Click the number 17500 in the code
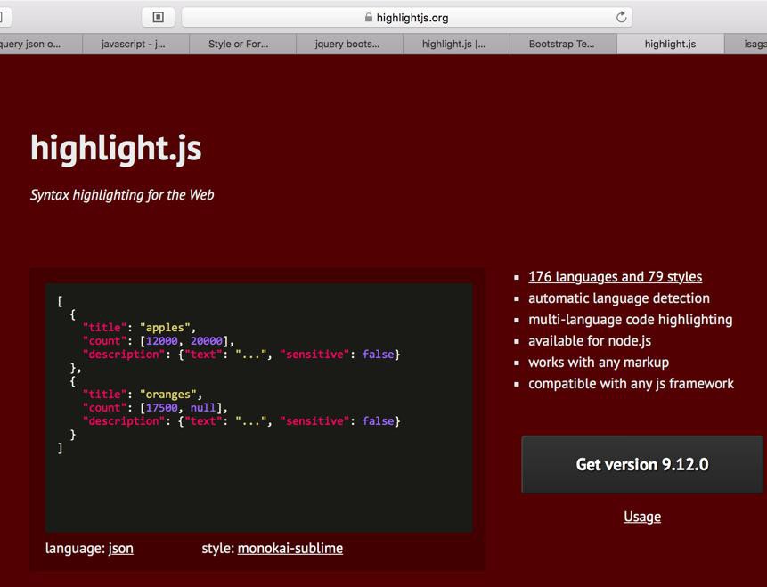 pyautogui.click(x=161, y=407)
